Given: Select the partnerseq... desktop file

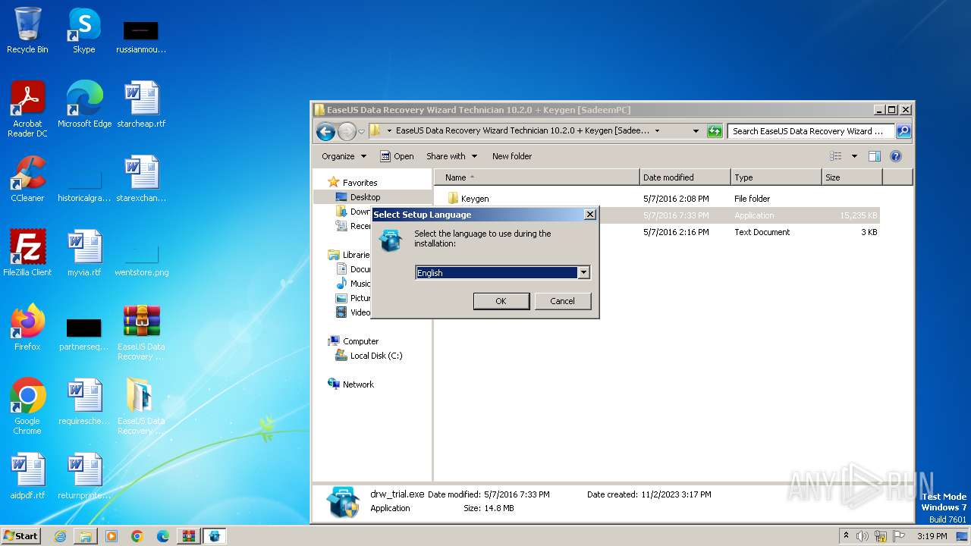Looking at the screenshot, I should pos(84,334).
